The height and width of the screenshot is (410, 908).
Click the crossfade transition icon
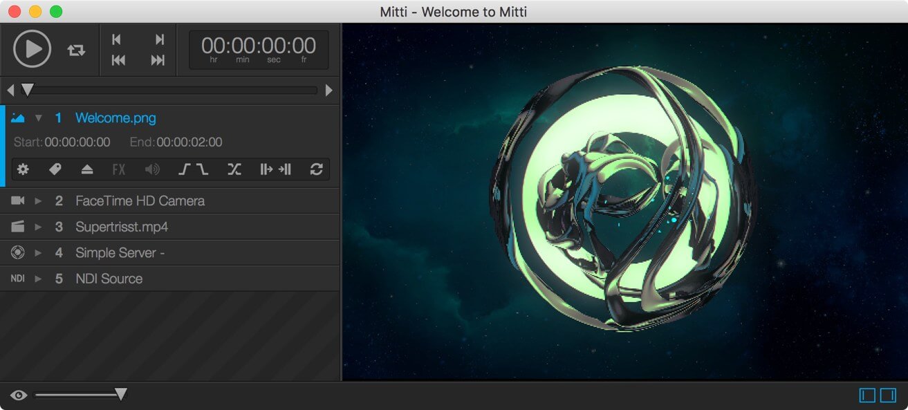(235, 169)
